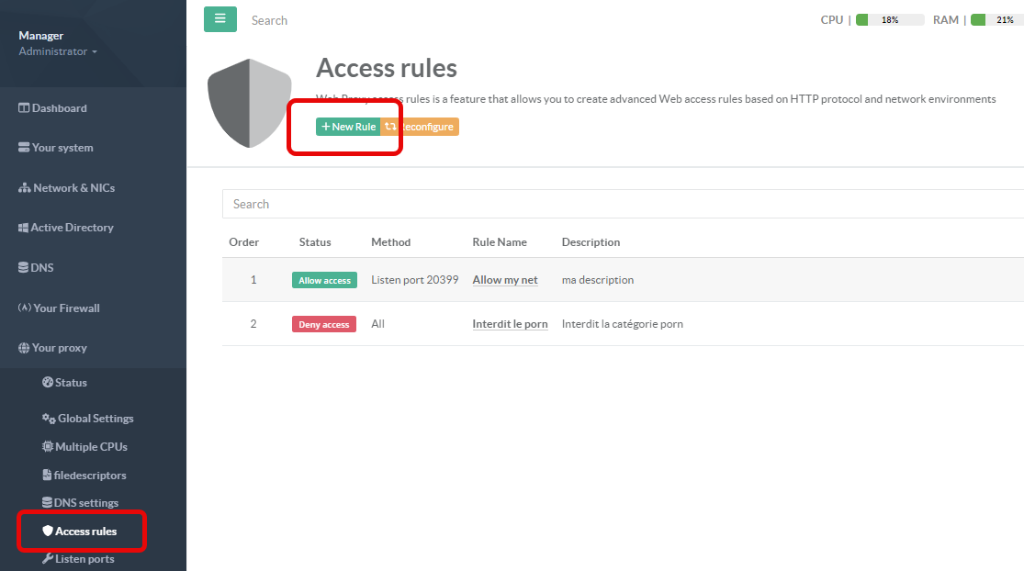The width and height of the screenshot is (1024, 571).
Task: Click the Multiple CPUs chip icon
Action: 48,447
